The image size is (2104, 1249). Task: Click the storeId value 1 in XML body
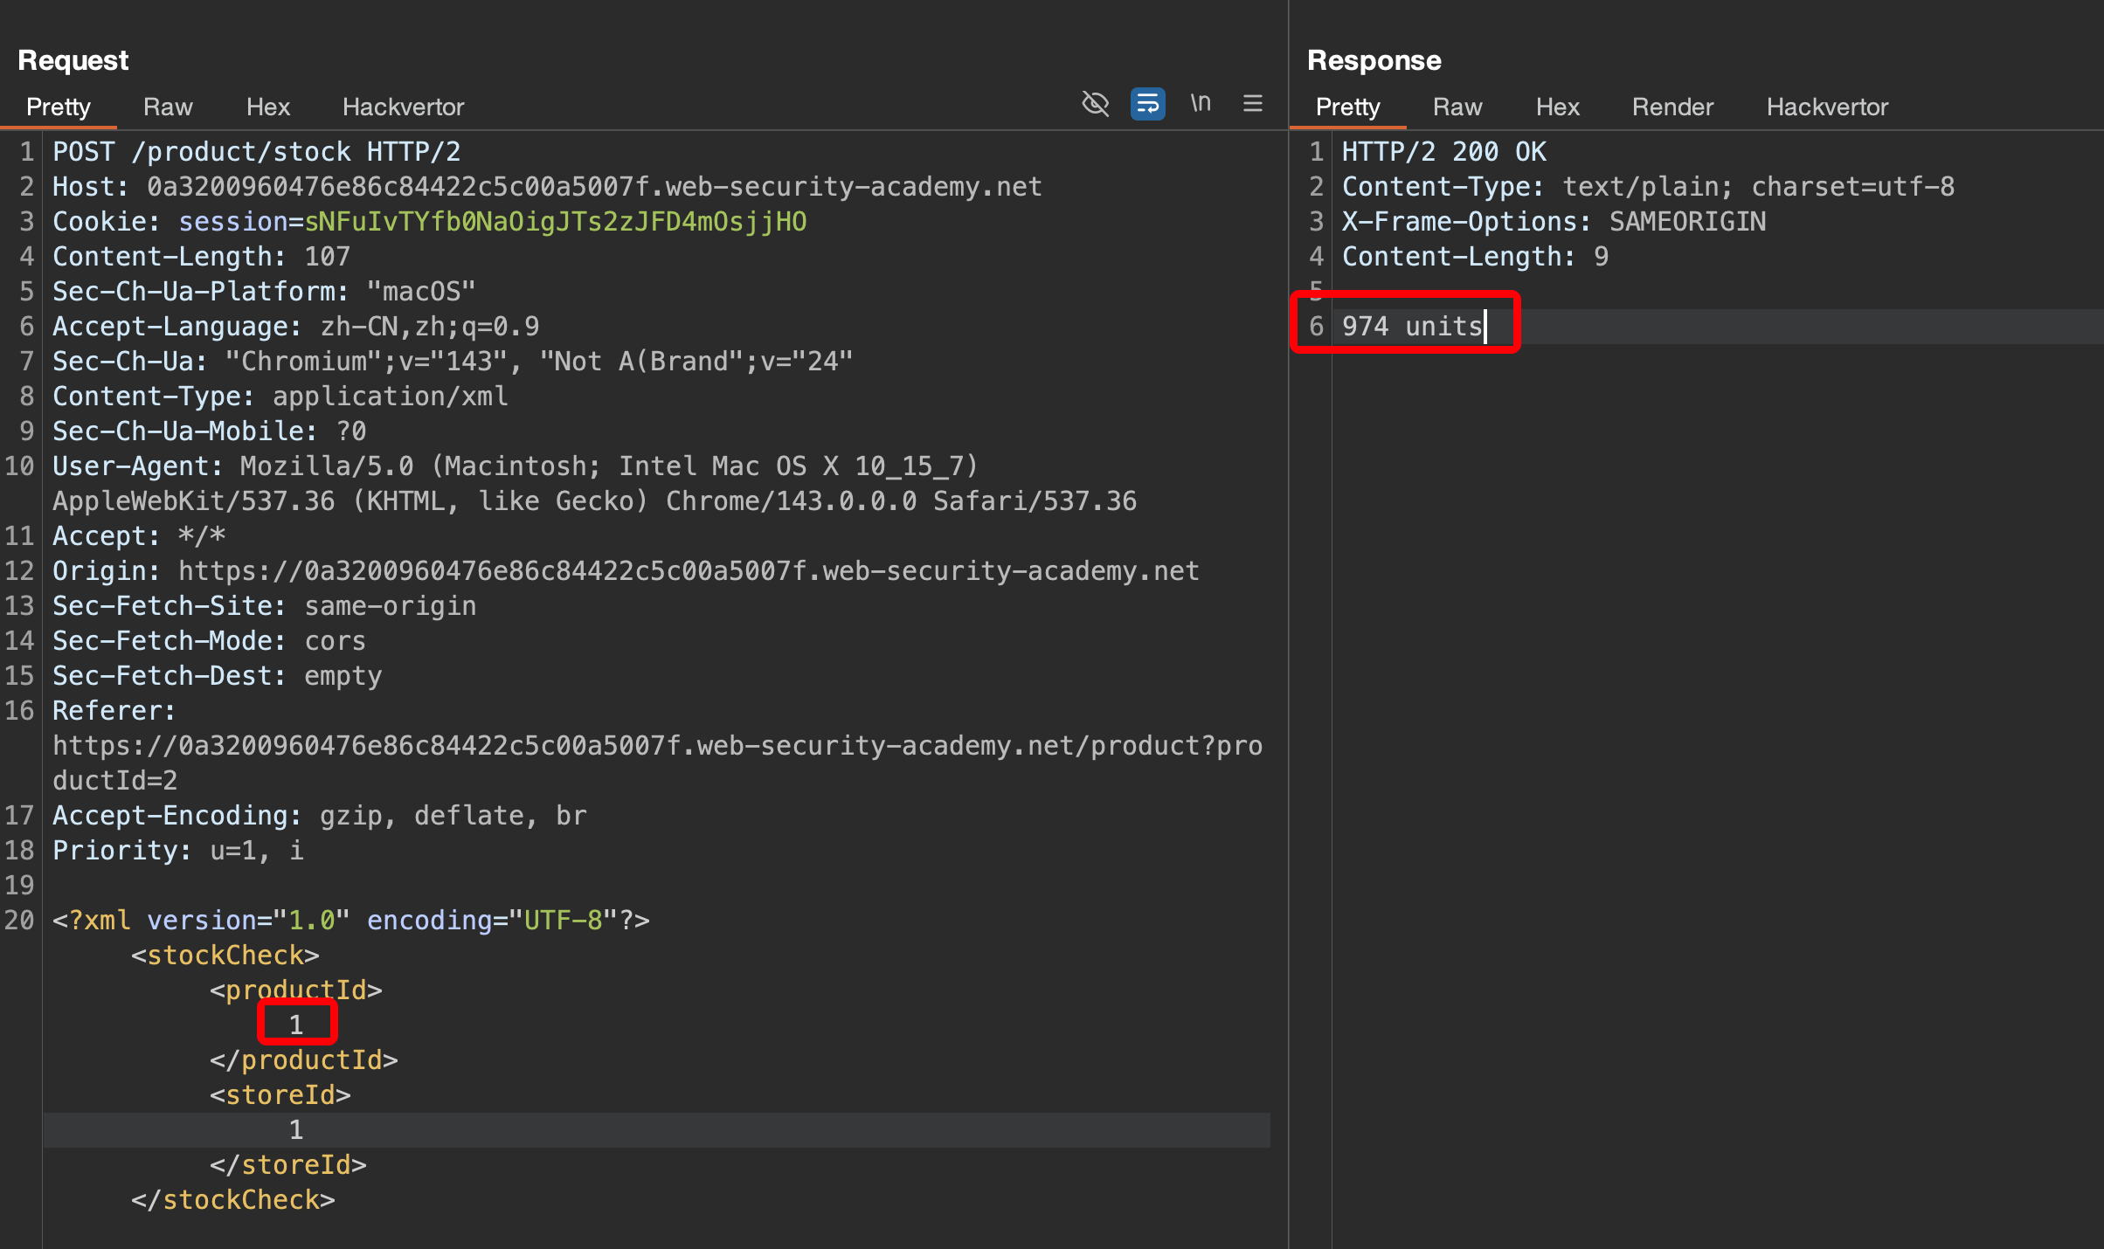[296, 1129]
